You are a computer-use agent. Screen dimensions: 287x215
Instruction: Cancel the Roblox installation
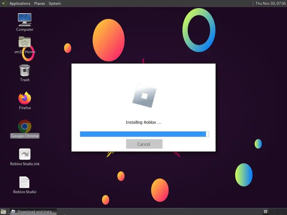(x=144, y=144)
